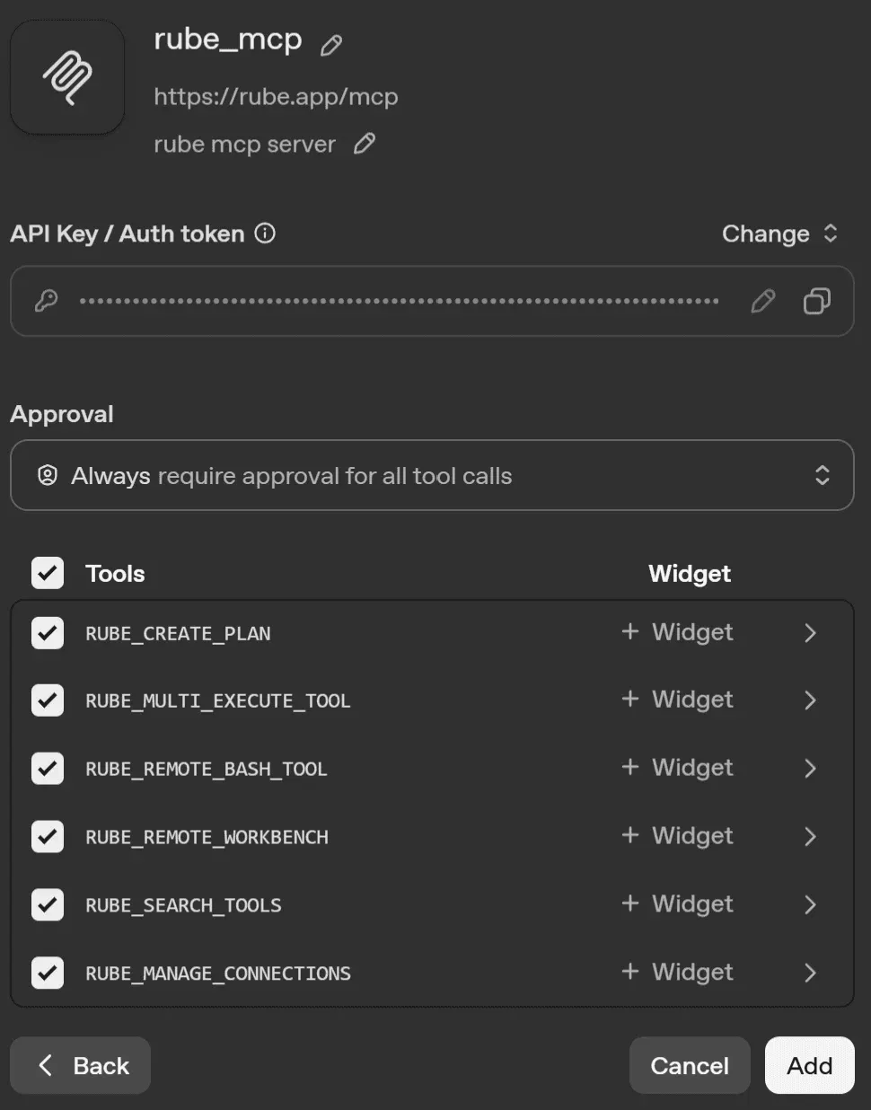Edit the API key with pencil icon
This screenshot has width=871, height=1110.
[x=762, y=302]
